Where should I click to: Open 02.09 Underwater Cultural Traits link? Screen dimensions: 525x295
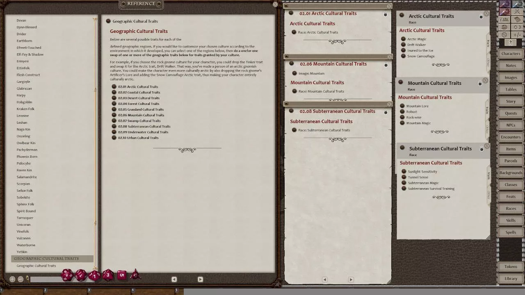pyautogui.click(x=143, y=132)
